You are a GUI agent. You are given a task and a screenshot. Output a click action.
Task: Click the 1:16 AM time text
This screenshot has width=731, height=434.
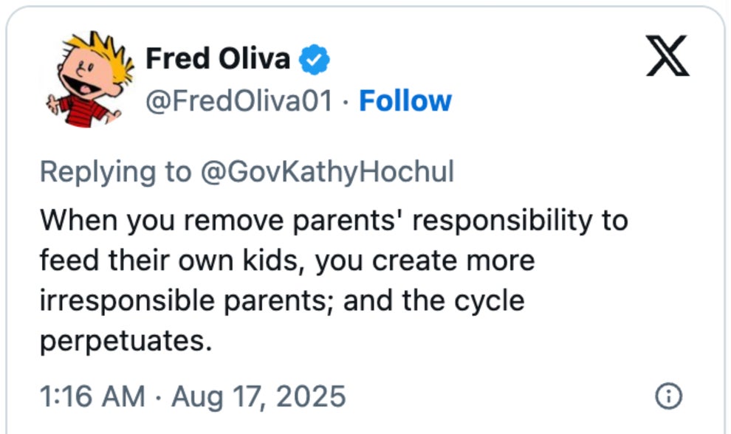(x=92, y=396)
